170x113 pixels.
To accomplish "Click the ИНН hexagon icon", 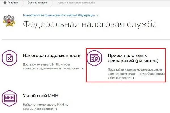I will click(x=10, y=98).
